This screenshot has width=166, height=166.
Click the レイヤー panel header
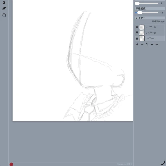150,18
